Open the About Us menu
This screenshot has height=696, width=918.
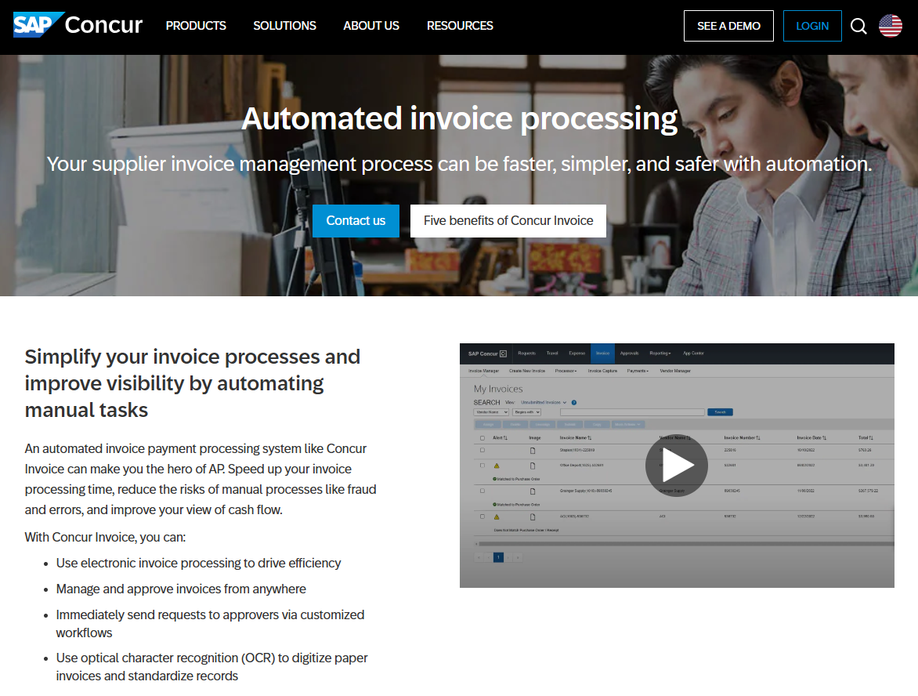click(x=371, y=26)
